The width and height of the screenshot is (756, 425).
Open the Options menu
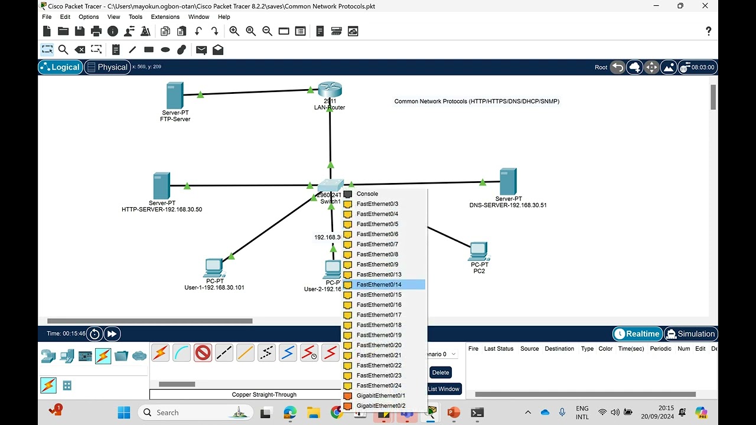click(x=89, y=17)
